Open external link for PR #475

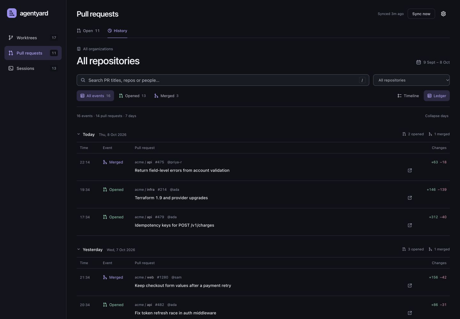[x=410, y=170]
